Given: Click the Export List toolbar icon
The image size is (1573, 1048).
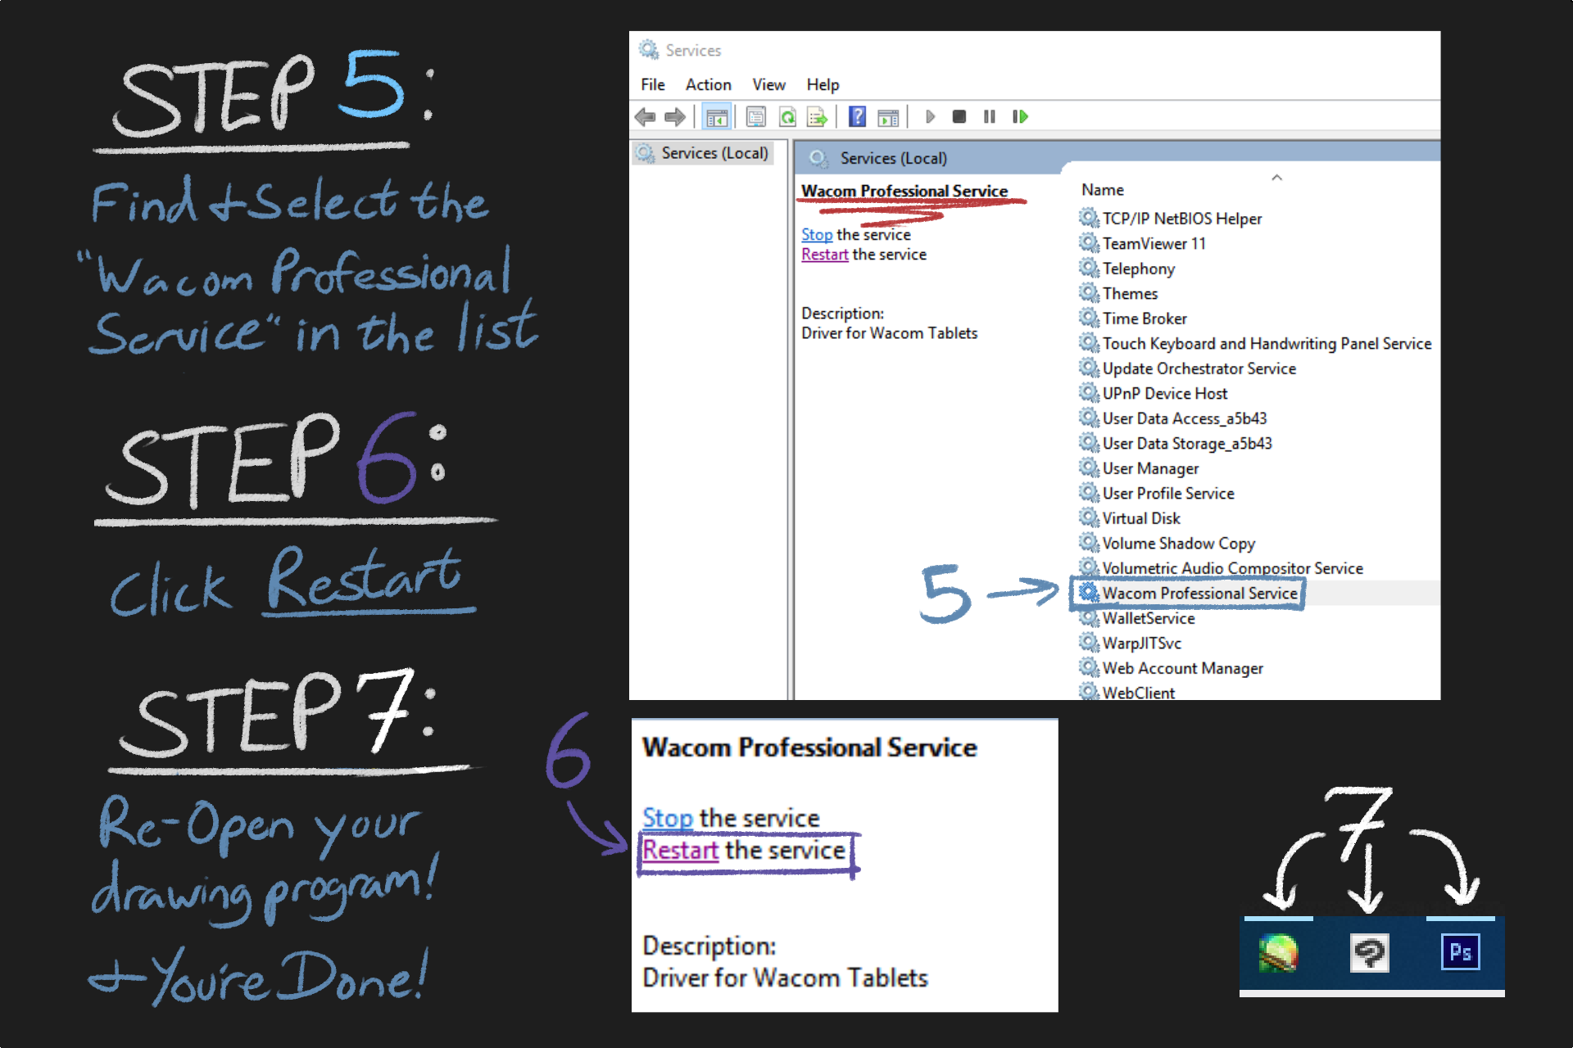Looking at the screenshot, I should [817, 117].
